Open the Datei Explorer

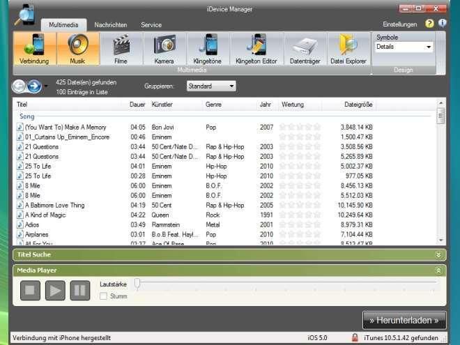348,49
